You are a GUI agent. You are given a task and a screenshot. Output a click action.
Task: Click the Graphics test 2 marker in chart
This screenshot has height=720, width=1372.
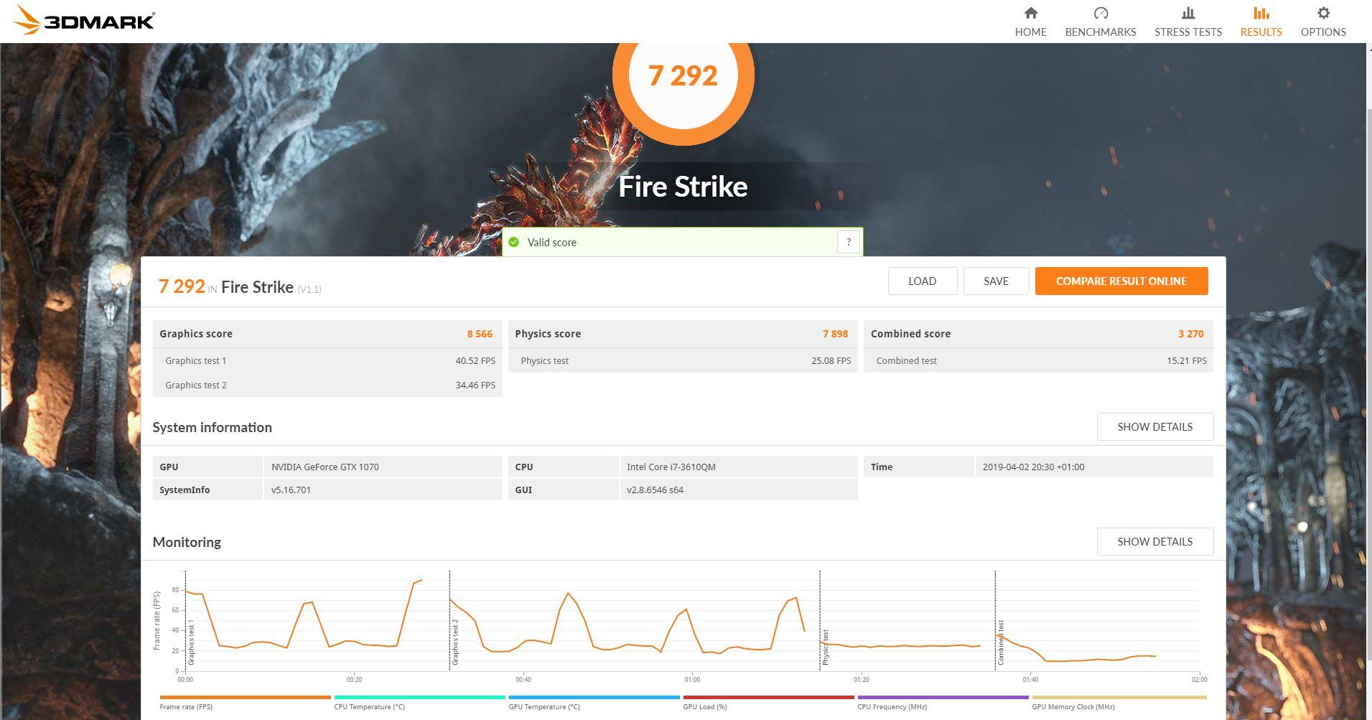click(x=454, y=642)
